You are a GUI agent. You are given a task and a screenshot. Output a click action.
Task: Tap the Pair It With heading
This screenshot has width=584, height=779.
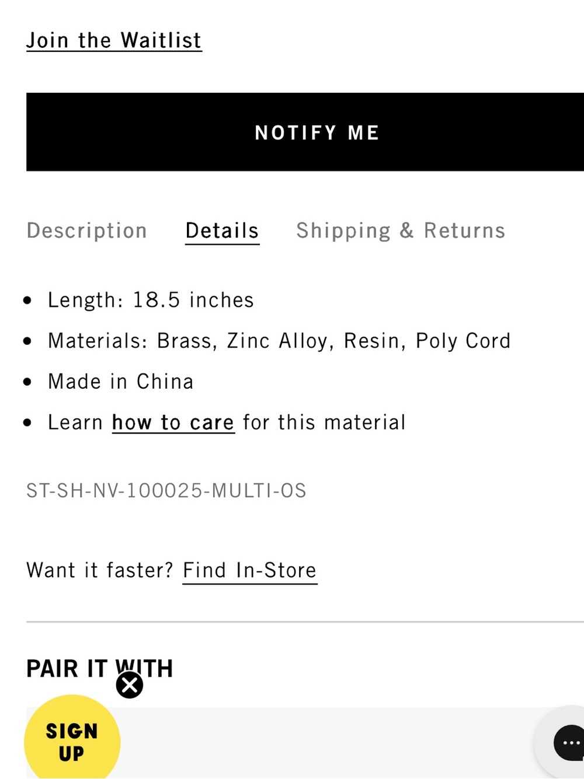[x=100, y=669]
